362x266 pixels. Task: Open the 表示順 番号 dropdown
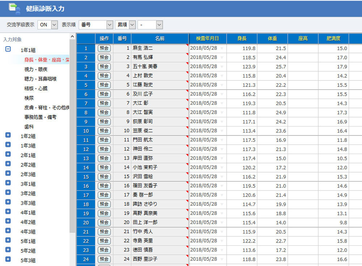coord(110,25)
